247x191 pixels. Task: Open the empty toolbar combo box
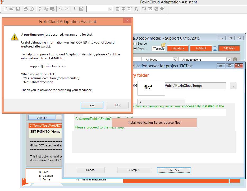point(99,9)
